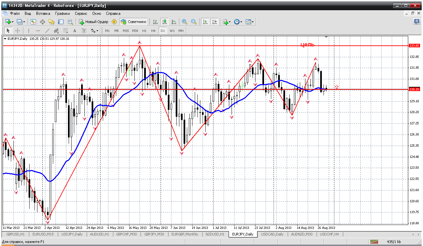
Task: Open the Сервис menu
Action: (x=81, y=13)
